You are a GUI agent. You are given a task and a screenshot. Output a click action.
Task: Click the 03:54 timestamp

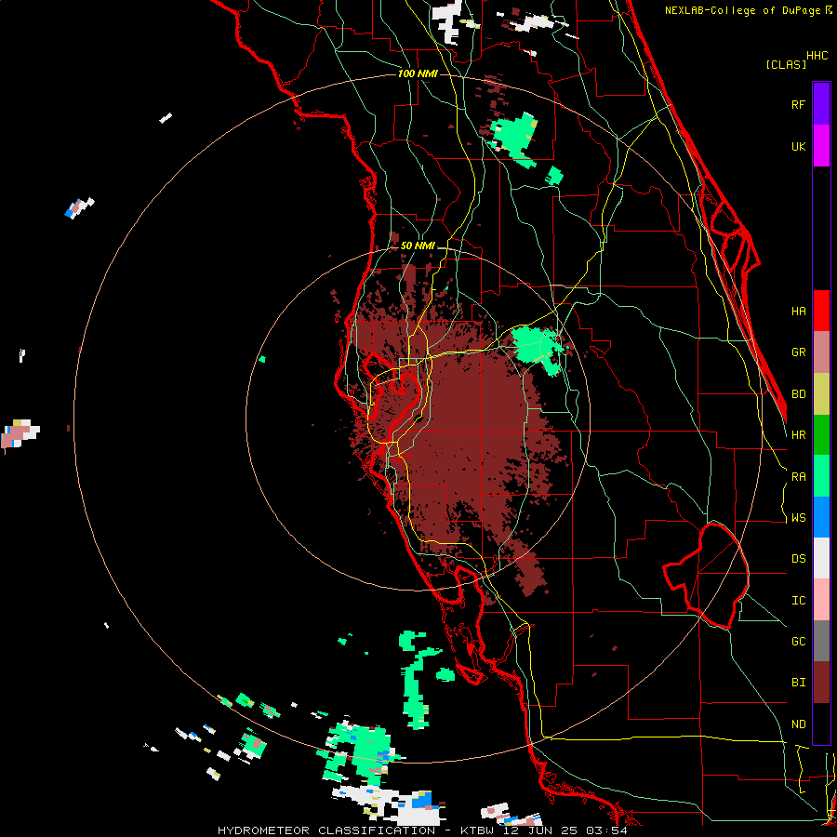point(605,830)
